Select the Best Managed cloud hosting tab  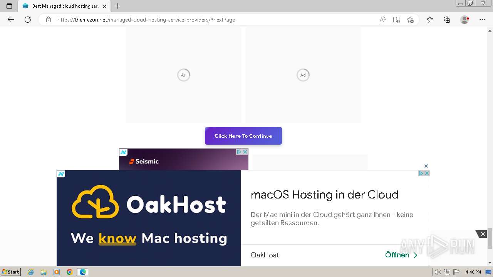pyautogui.click(x=64, y=6)
